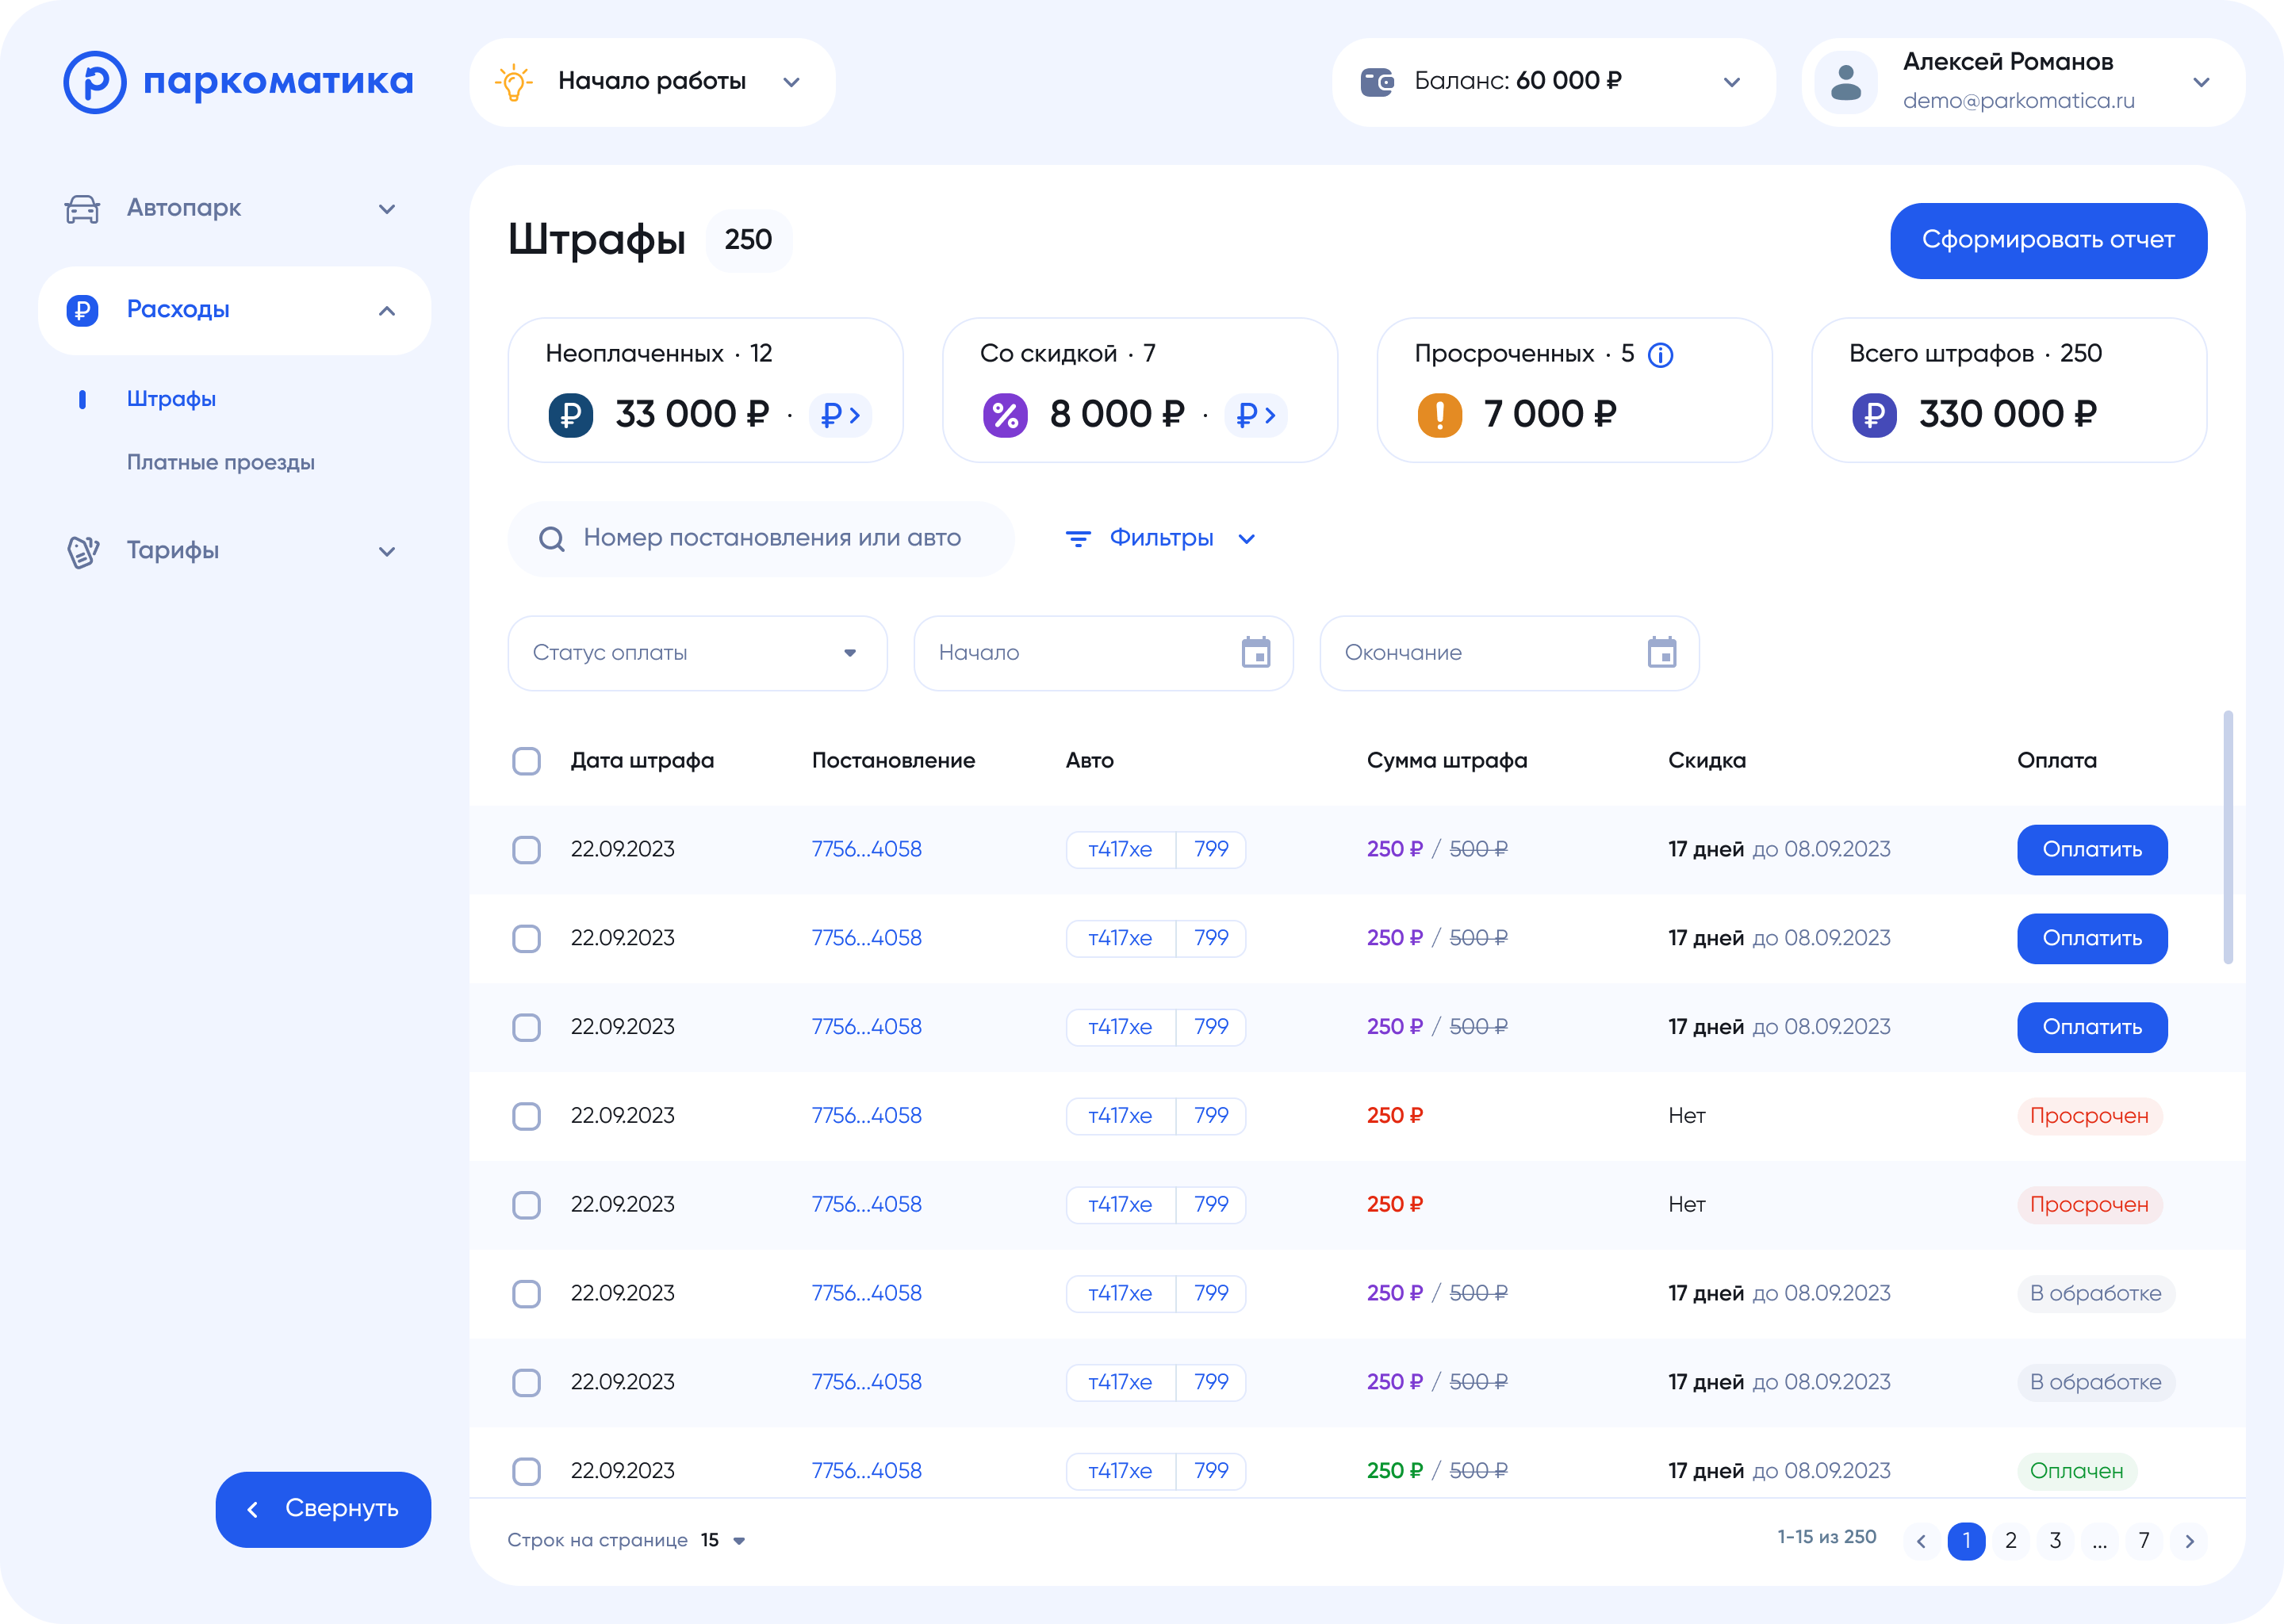Open calendar icon in Окончание field

[1662, 653]
